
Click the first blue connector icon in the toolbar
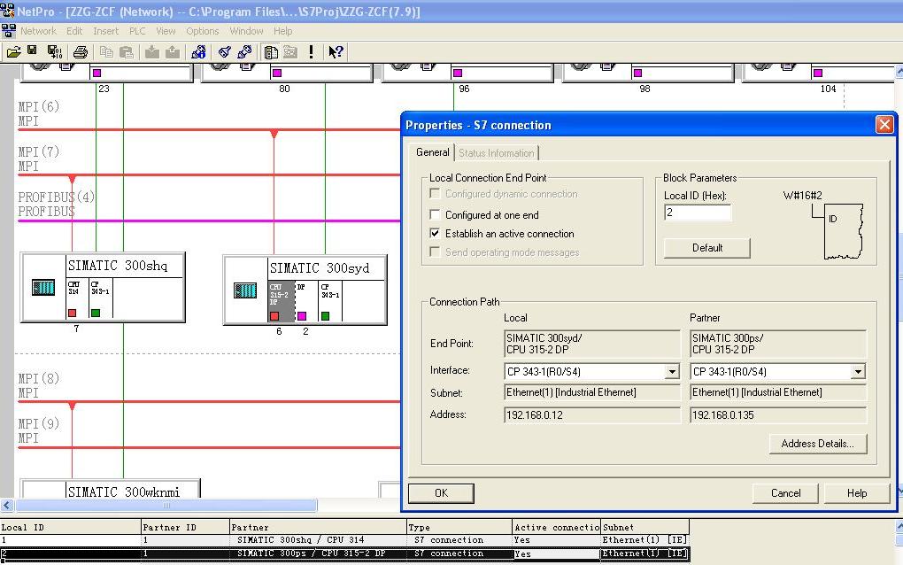[225, 52]
